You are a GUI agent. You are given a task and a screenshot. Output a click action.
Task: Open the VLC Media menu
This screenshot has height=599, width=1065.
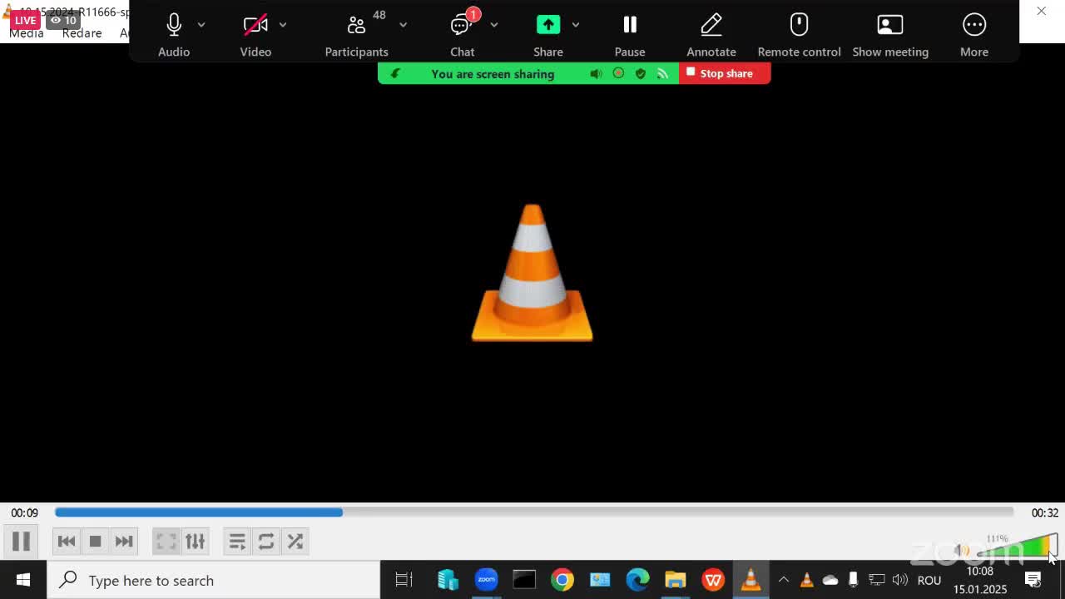tap(27, 33)
